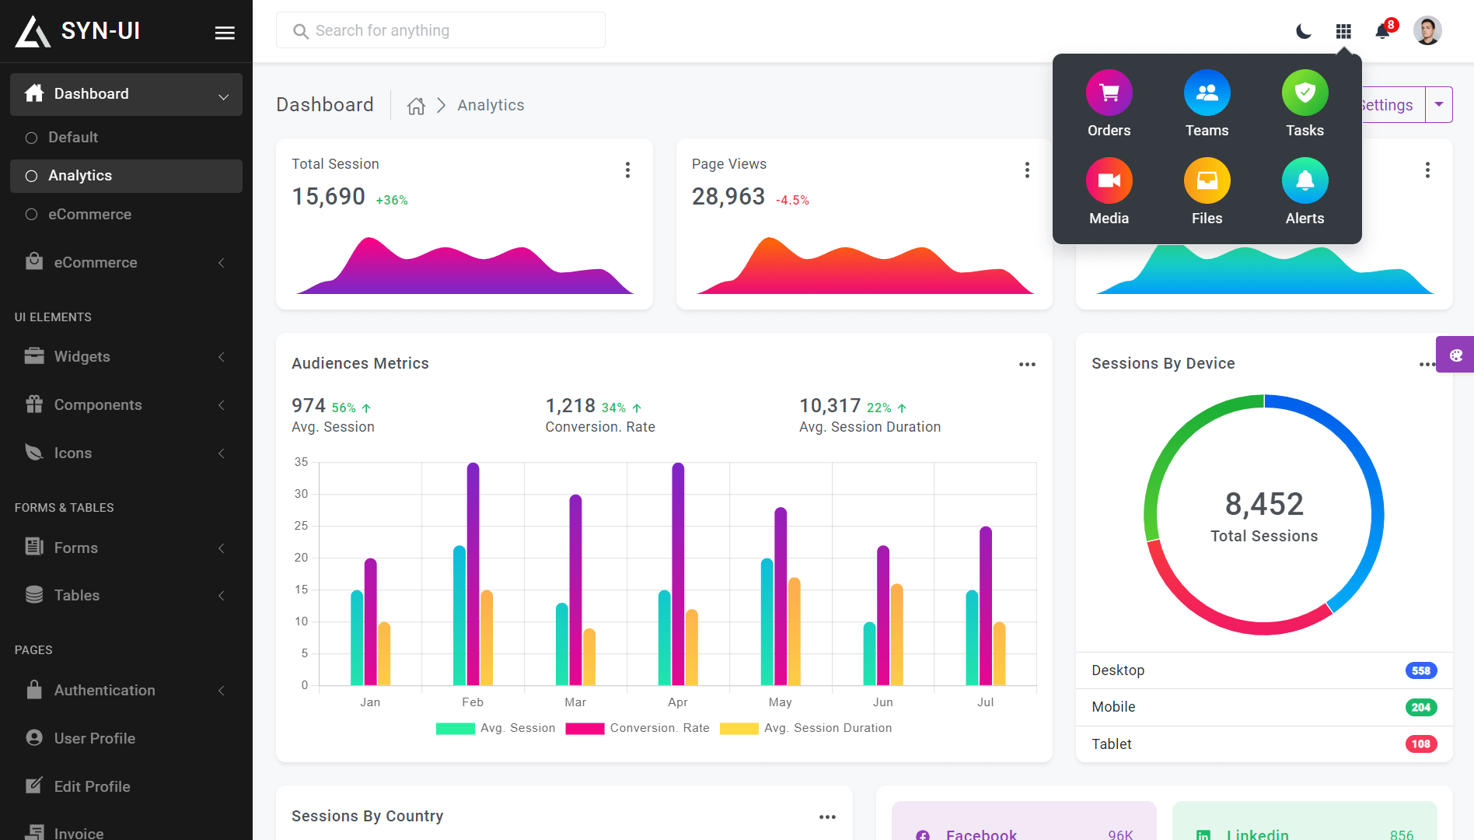Image resolution: width=1474 pixels, height=840 pixels.
Task: Collapse the Dashboard sidebar section
Action: click(126, 94)
